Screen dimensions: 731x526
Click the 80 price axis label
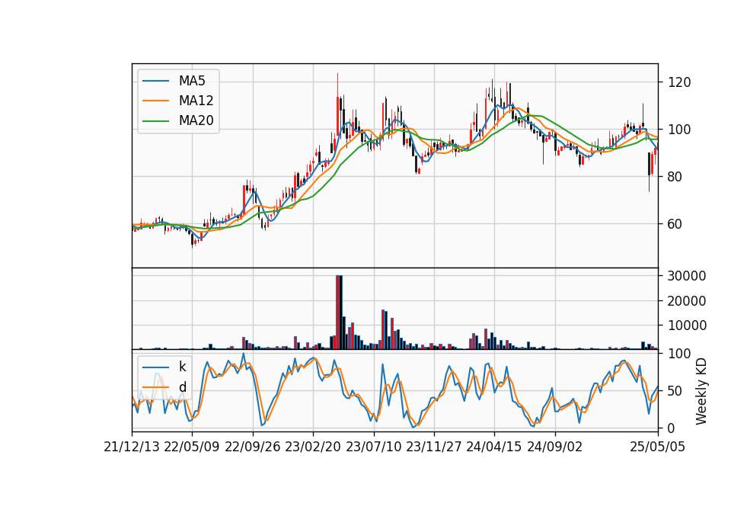(x=675, y=177)
